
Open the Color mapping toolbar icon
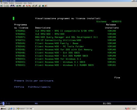tap(20, 6)
